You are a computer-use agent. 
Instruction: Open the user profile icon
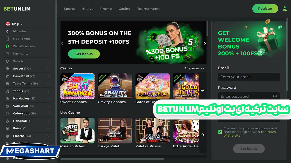285,9
